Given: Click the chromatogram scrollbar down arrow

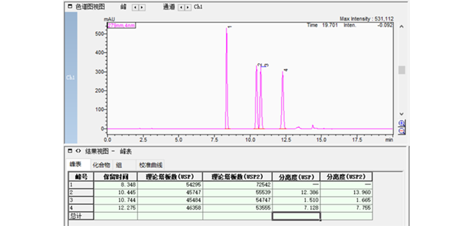Looking at the screenshot, I should (402, 114).
